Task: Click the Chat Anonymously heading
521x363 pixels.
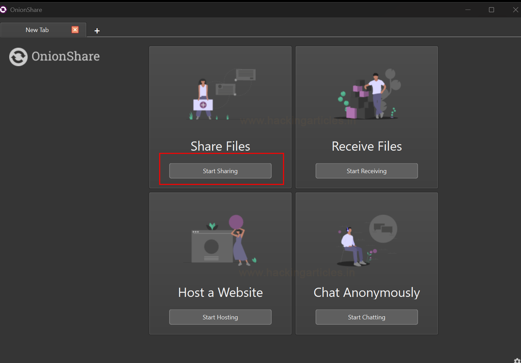Action: 367,293
